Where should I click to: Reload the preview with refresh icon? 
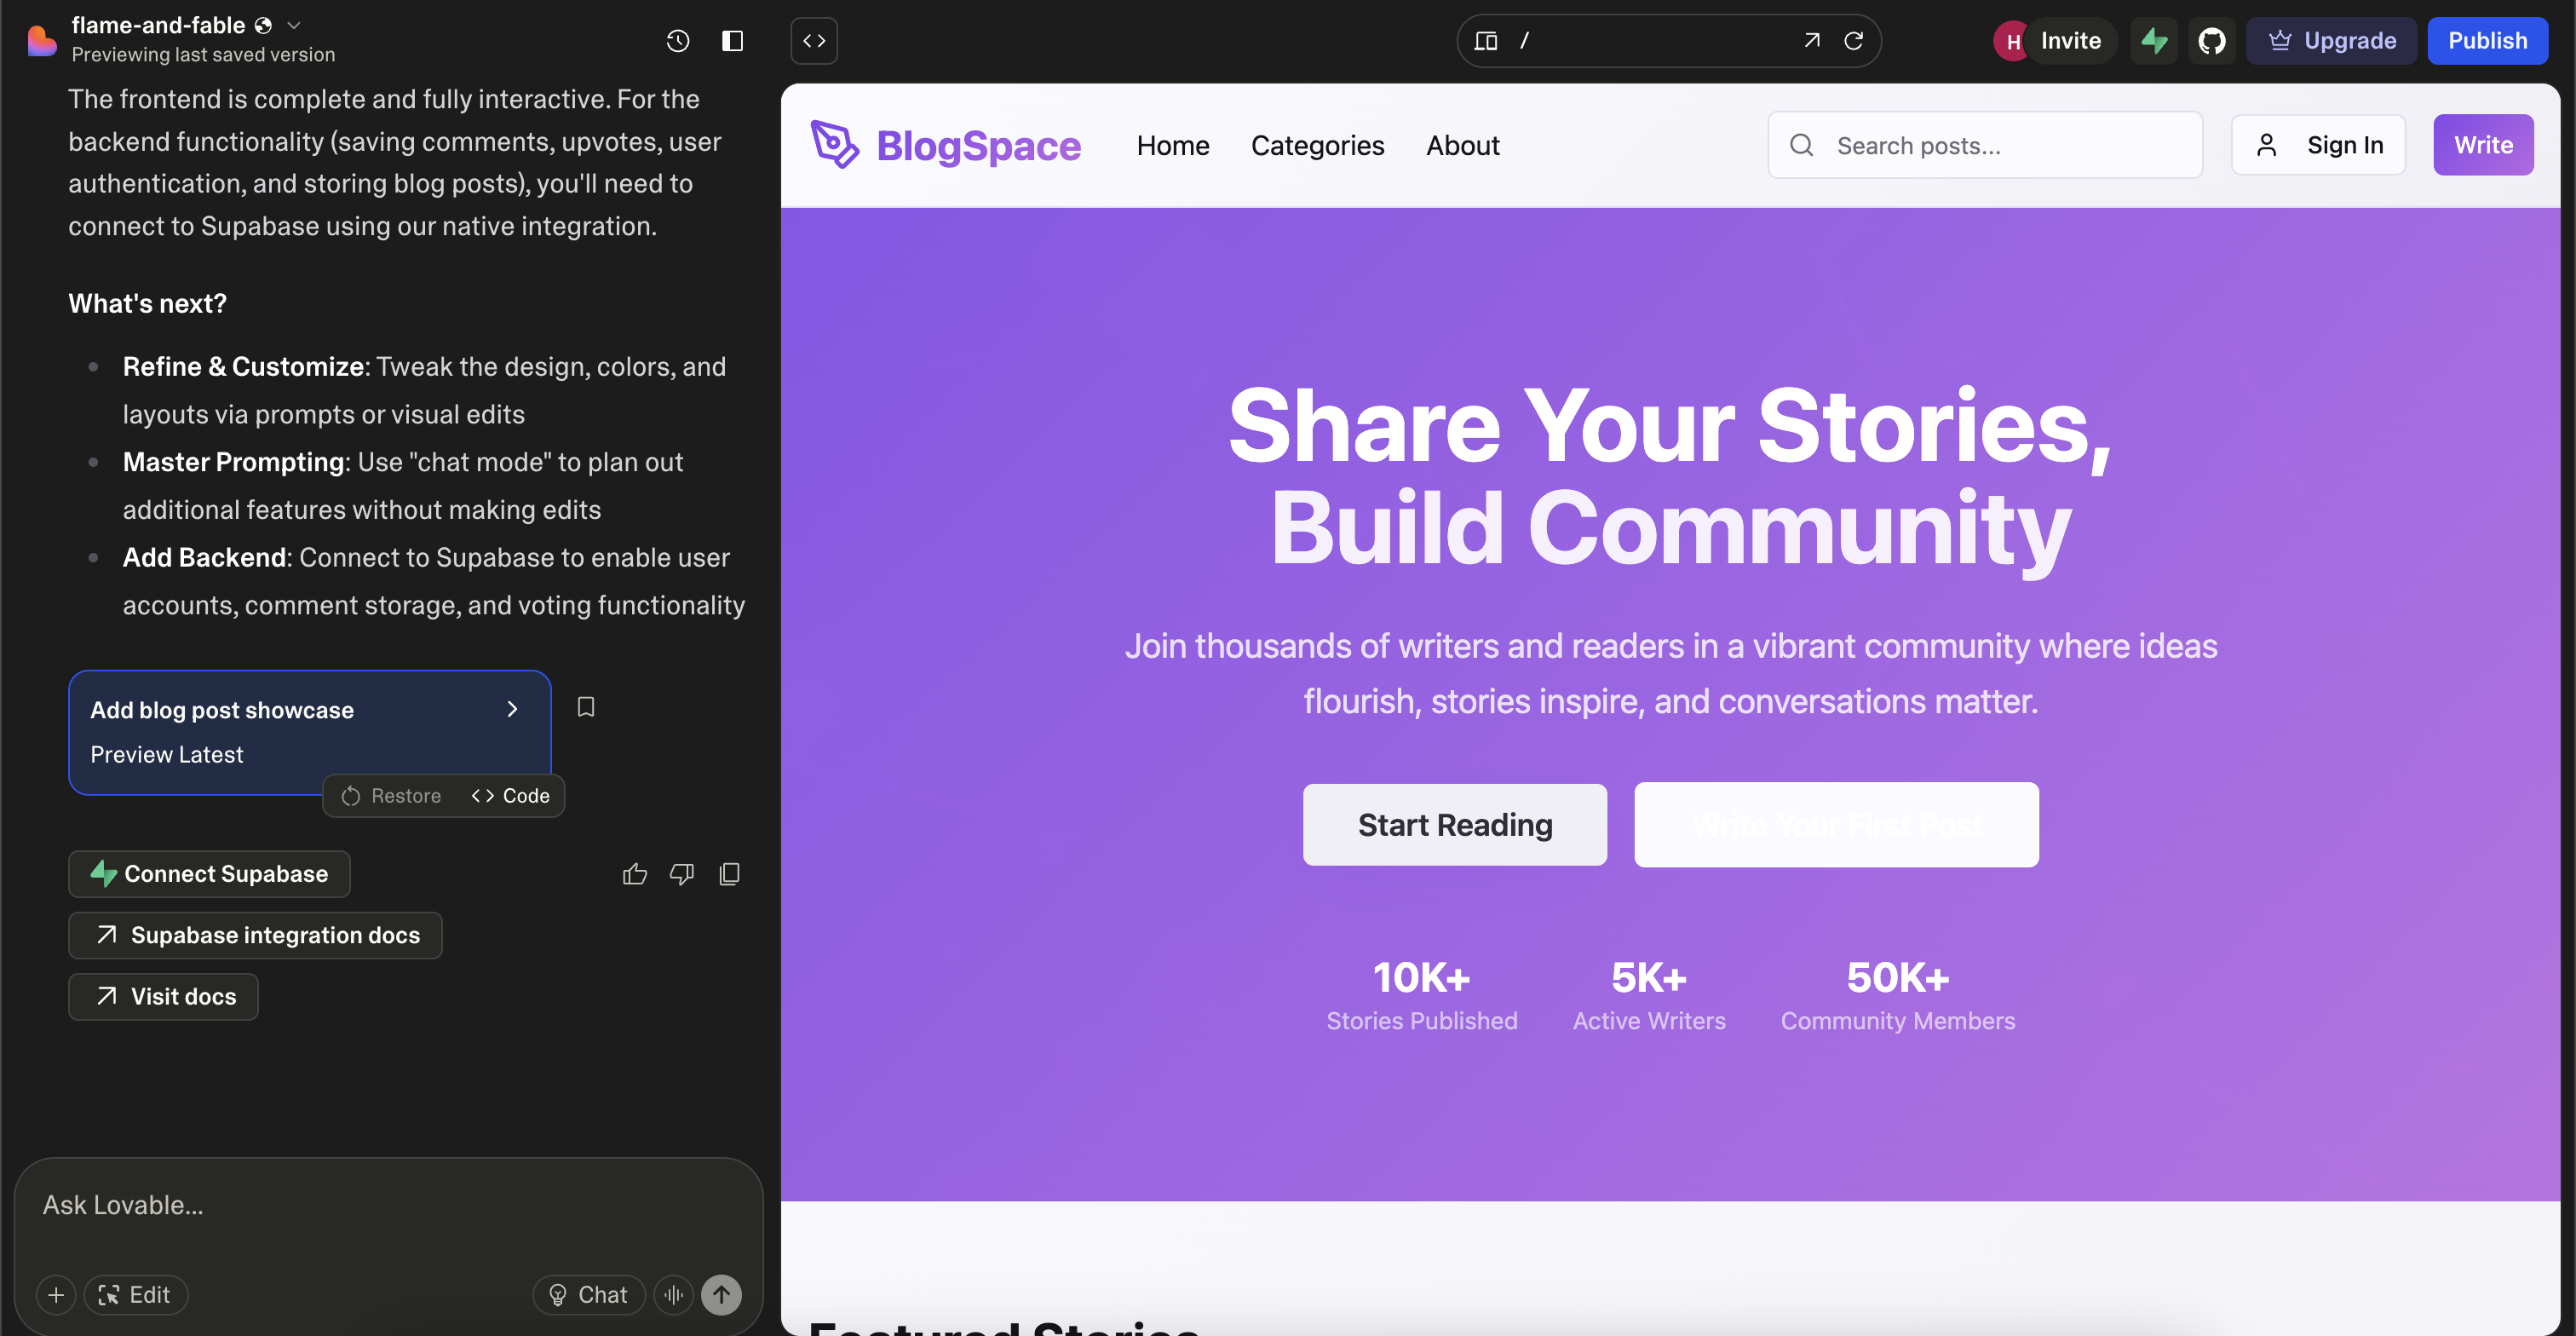pyautogui.click(x=1853, y=40)
